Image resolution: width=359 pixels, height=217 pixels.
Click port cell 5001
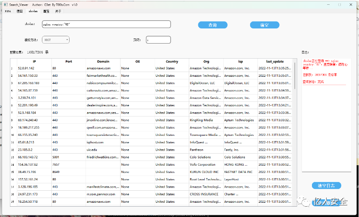[x=68, y=157]
